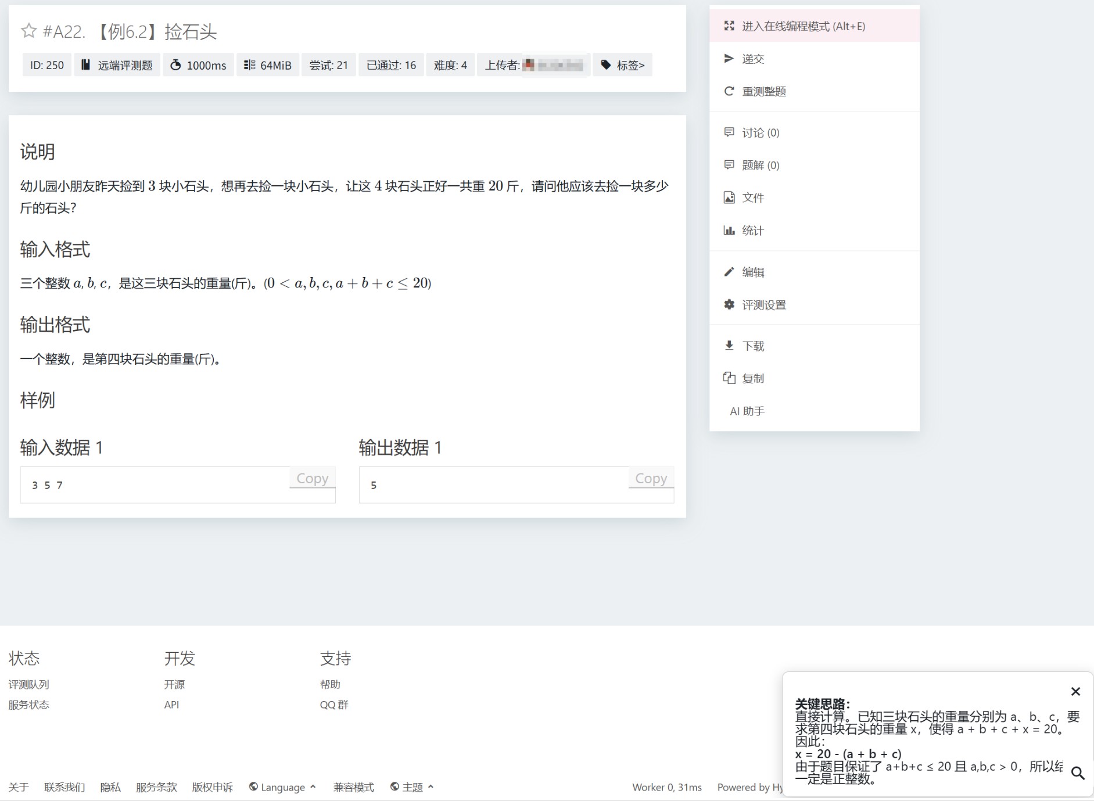Open the AI 助手 assistant

(x=747, y=411)
